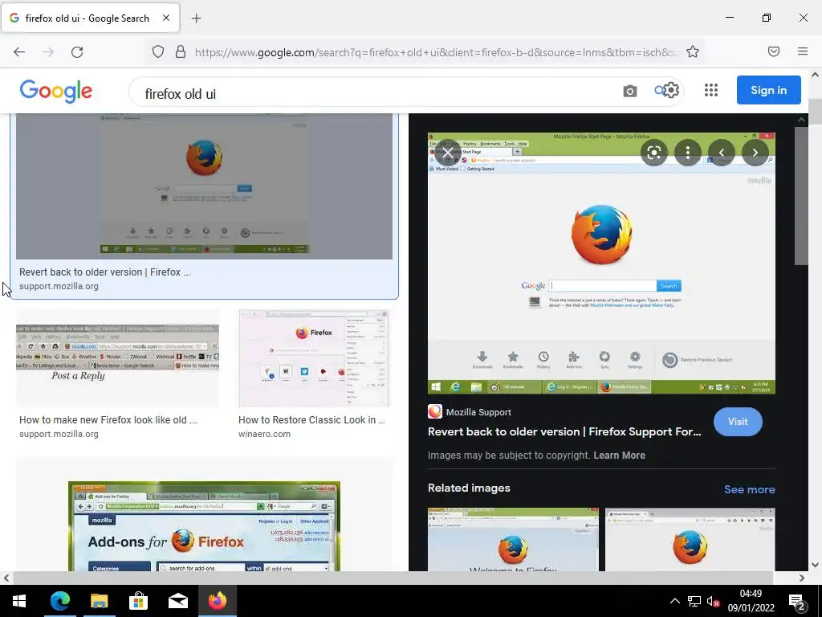This screenshot has width=822, height=617.
Task: Expand the system tray hidden icons chevron
Action: (674, 601)
